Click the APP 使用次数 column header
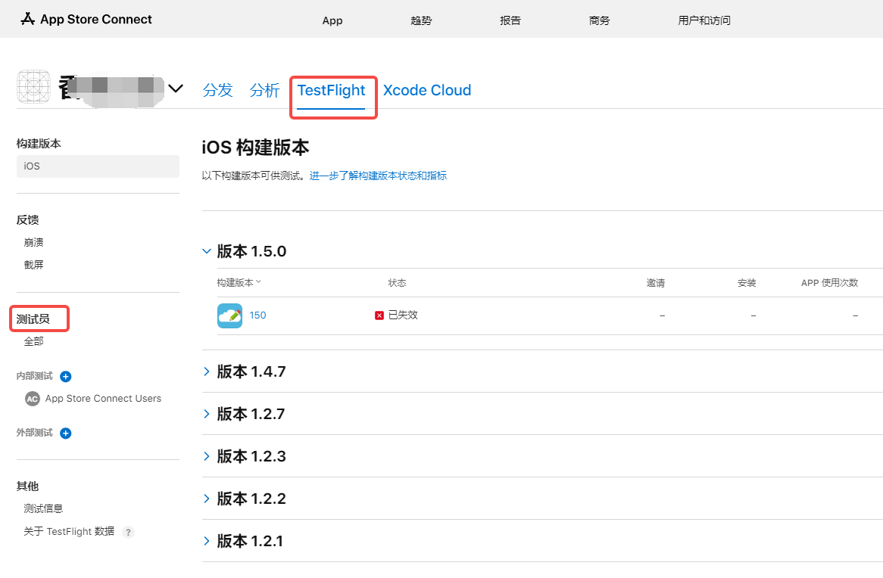883x578 pixels. 829,282
